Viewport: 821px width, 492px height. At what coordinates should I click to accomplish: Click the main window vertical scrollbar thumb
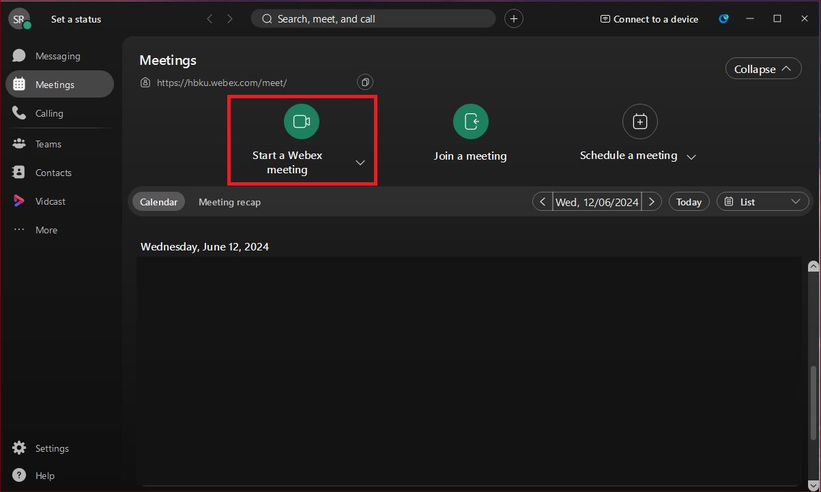tap(813, 403)
